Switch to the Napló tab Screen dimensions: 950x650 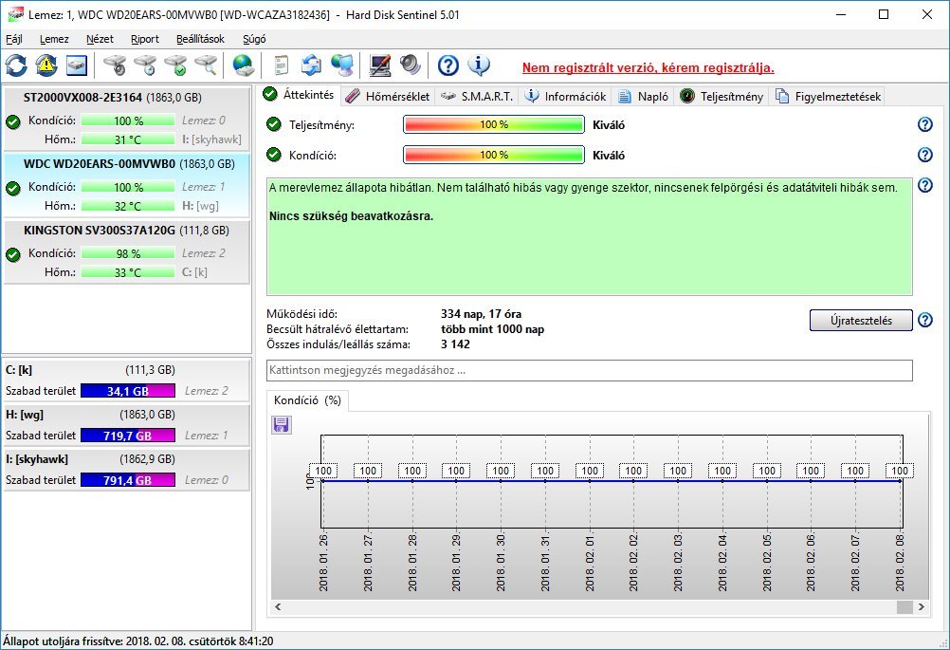pyautogui.click(x=643, y=97)
